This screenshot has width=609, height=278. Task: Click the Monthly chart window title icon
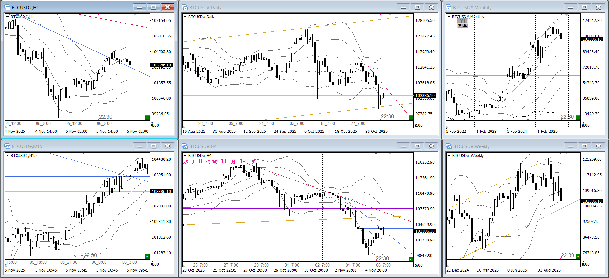click(449, 7)
